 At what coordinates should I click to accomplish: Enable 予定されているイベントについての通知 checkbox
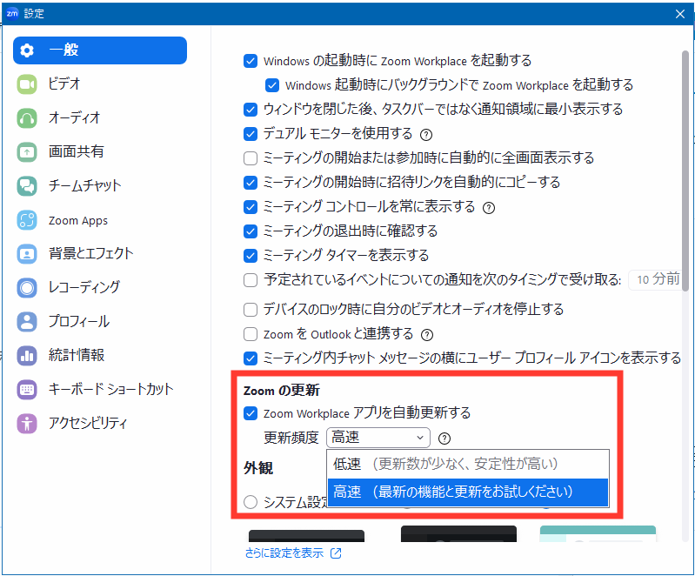point(251,280)
